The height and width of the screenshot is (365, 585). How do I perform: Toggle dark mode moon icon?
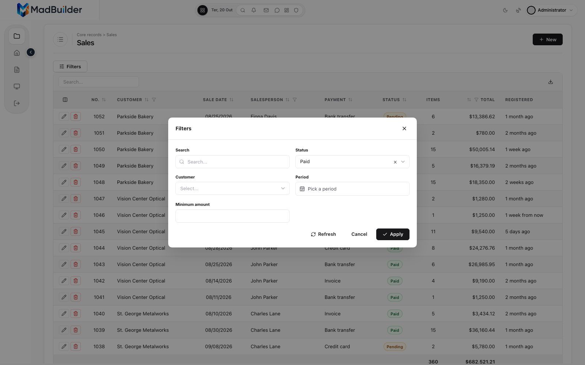point(505,10)
